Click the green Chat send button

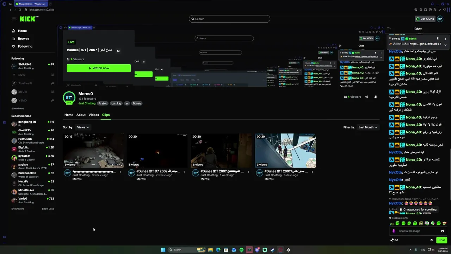[441, 240]
